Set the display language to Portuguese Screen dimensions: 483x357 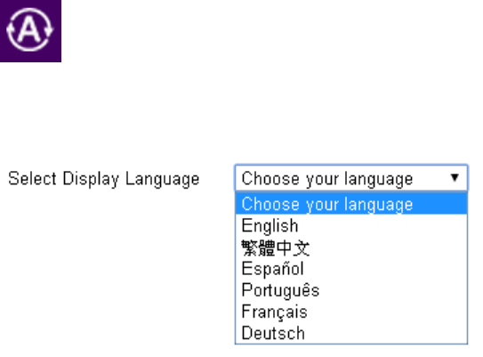[x=351, y=290]
